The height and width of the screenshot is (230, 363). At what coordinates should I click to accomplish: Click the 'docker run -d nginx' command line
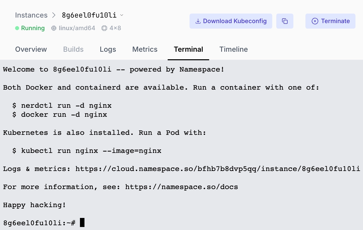tap(60, 115)
